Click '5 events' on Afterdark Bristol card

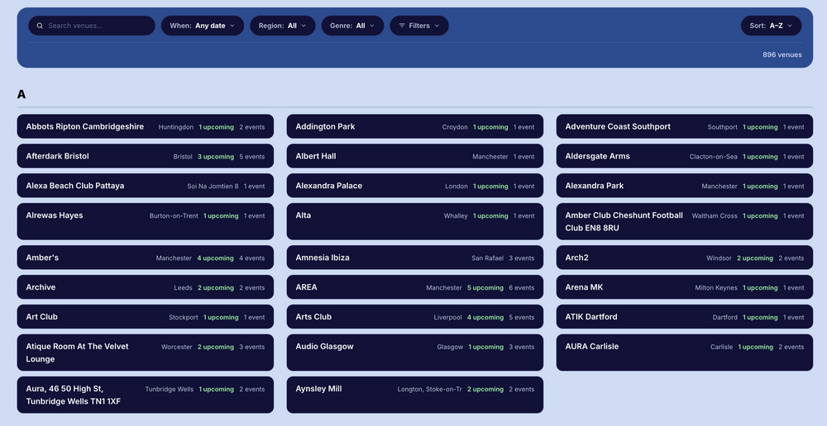252,157
